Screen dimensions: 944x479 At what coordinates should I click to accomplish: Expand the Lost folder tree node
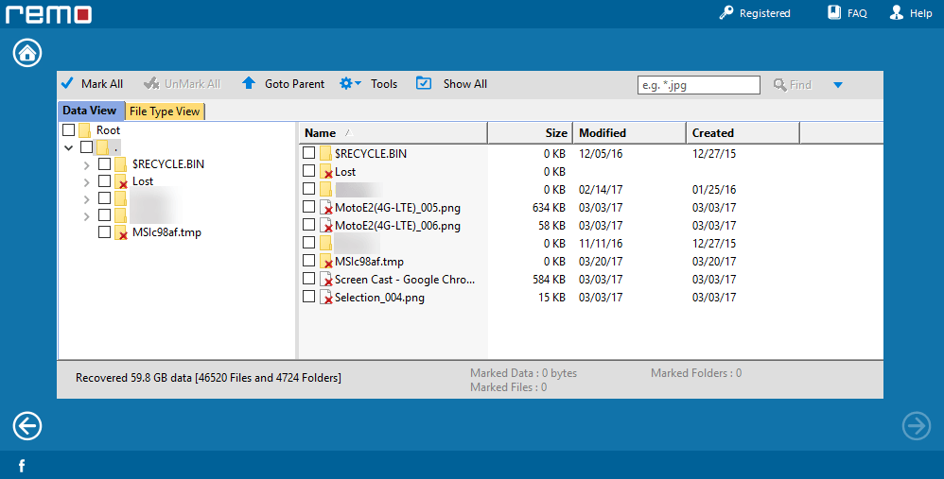tap(87, 182)
